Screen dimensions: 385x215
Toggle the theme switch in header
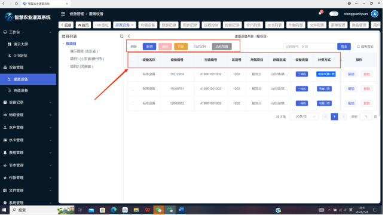(x=334, y=14)
